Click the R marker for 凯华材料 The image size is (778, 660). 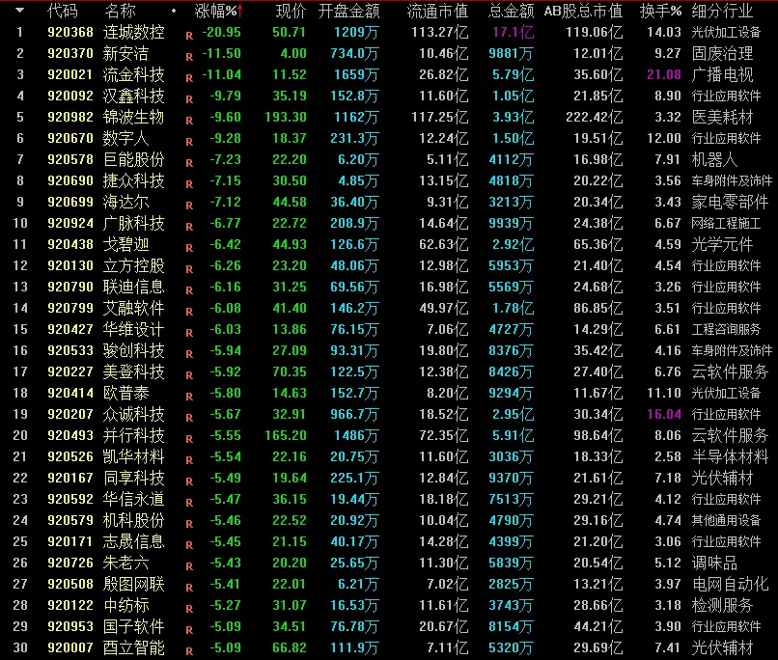189,460
